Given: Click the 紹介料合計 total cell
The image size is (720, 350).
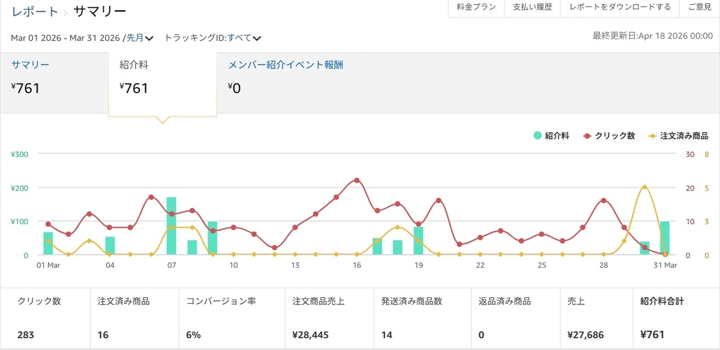Looking at the screenshot, I should click(x=676, y=318).
